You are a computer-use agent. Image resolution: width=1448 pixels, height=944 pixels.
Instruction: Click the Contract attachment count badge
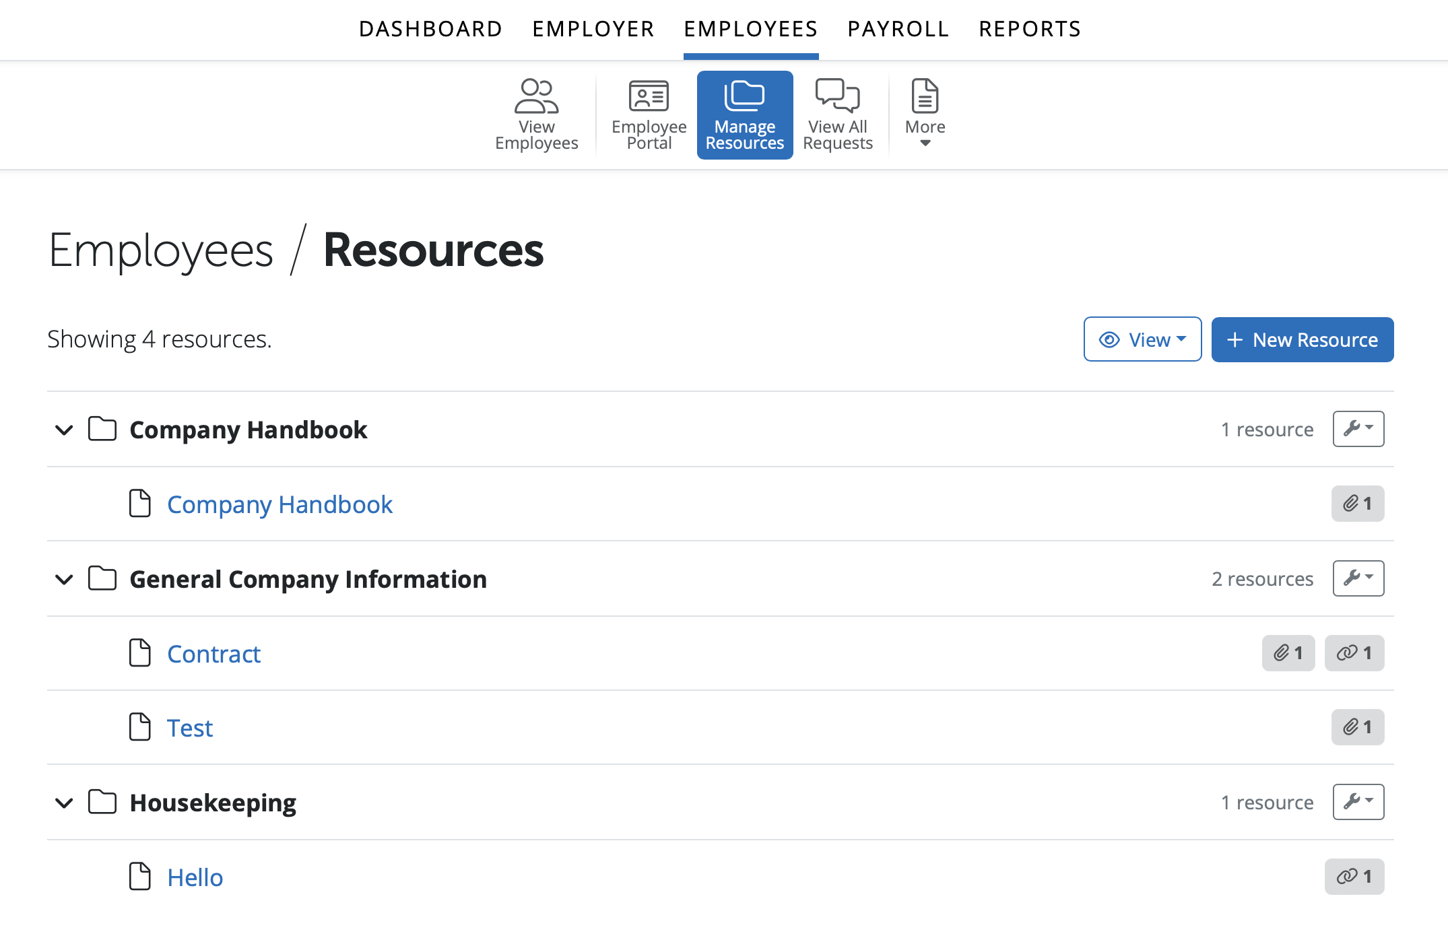(x=1288, y=653)
